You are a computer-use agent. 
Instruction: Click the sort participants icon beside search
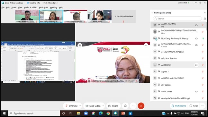(205, 19)
